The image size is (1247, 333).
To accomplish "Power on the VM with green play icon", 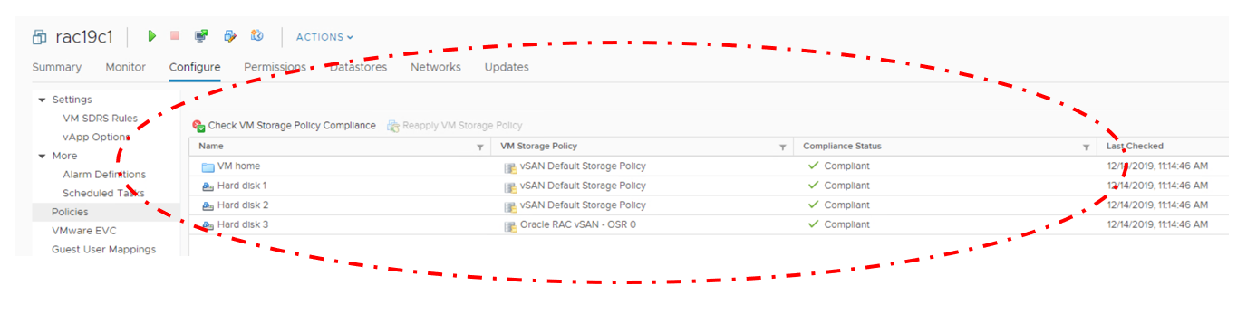I will [152, 36].
